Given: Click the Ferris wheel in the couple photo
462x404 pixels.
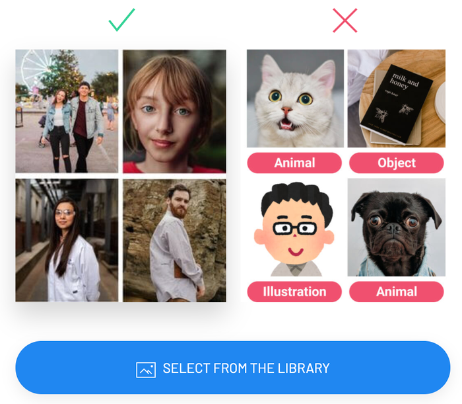Looking at the screenshot, I should (34, 69).
